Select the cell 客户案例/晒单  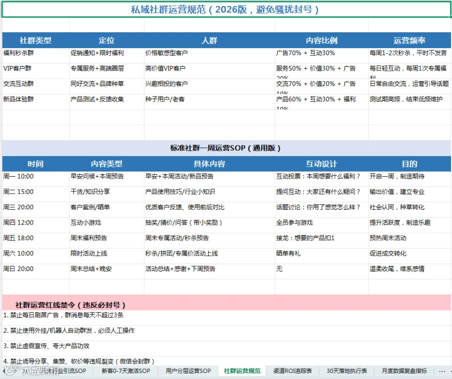click(x=106, y=210)
